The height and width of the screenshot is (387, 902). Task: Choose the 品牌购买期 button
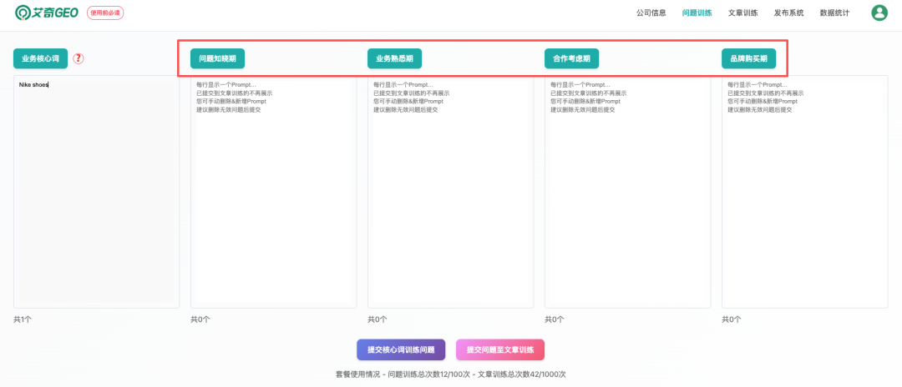tap(748, 58)
